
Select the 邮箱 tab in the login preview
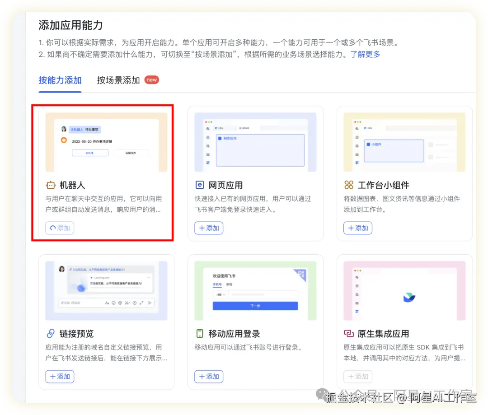(229, 284)
